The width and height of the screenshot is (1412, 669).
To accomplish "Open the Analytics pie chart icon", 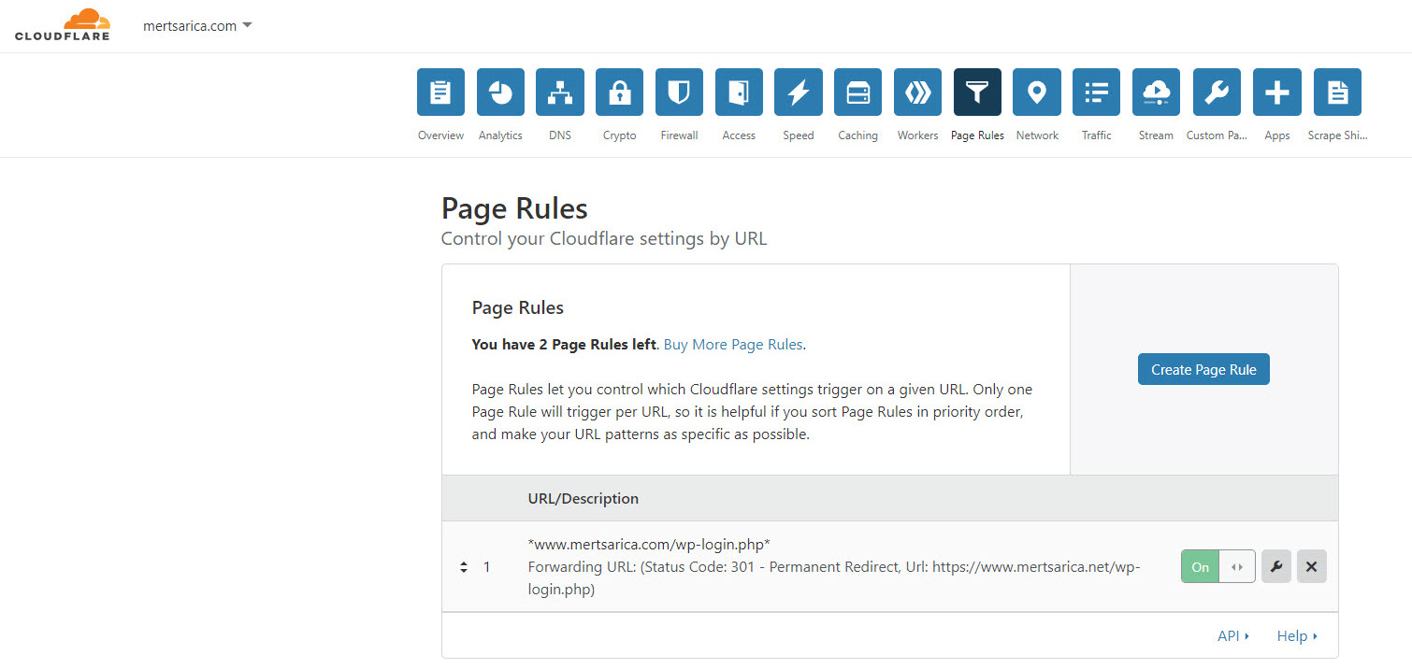I will [x=500, y=93].
